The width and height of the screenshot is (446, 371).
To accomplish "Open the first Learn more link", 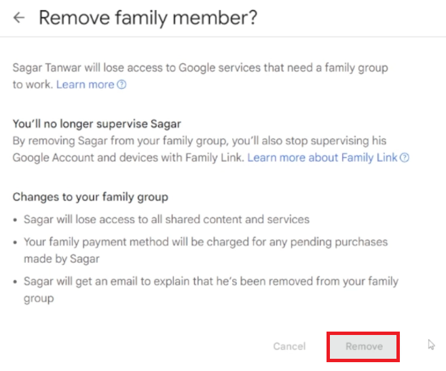I will 85,84.
